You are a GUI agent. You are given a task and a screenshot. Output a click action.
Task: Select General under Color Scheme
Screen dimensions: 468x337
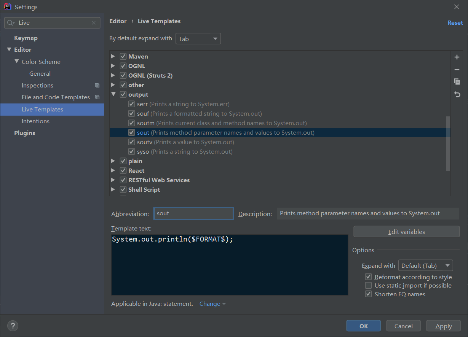click(40, 74)
